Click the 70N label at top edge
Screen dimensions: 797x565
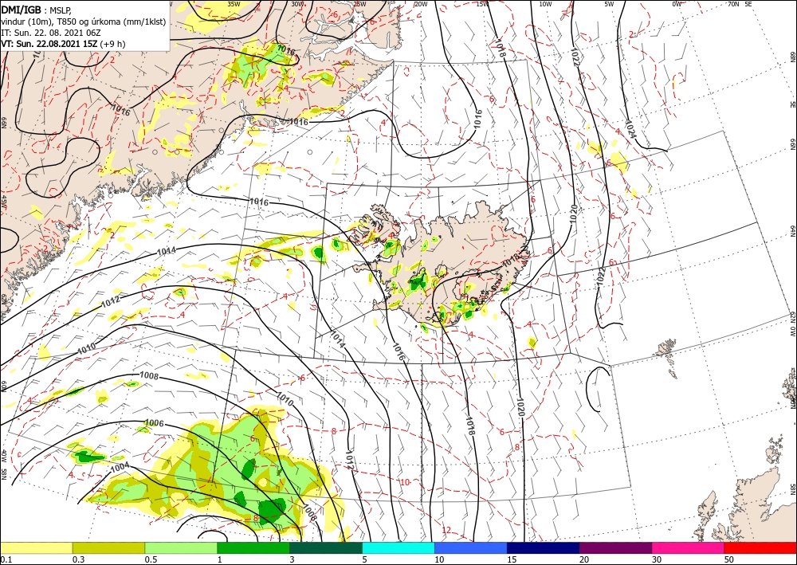tap(733, 3)
